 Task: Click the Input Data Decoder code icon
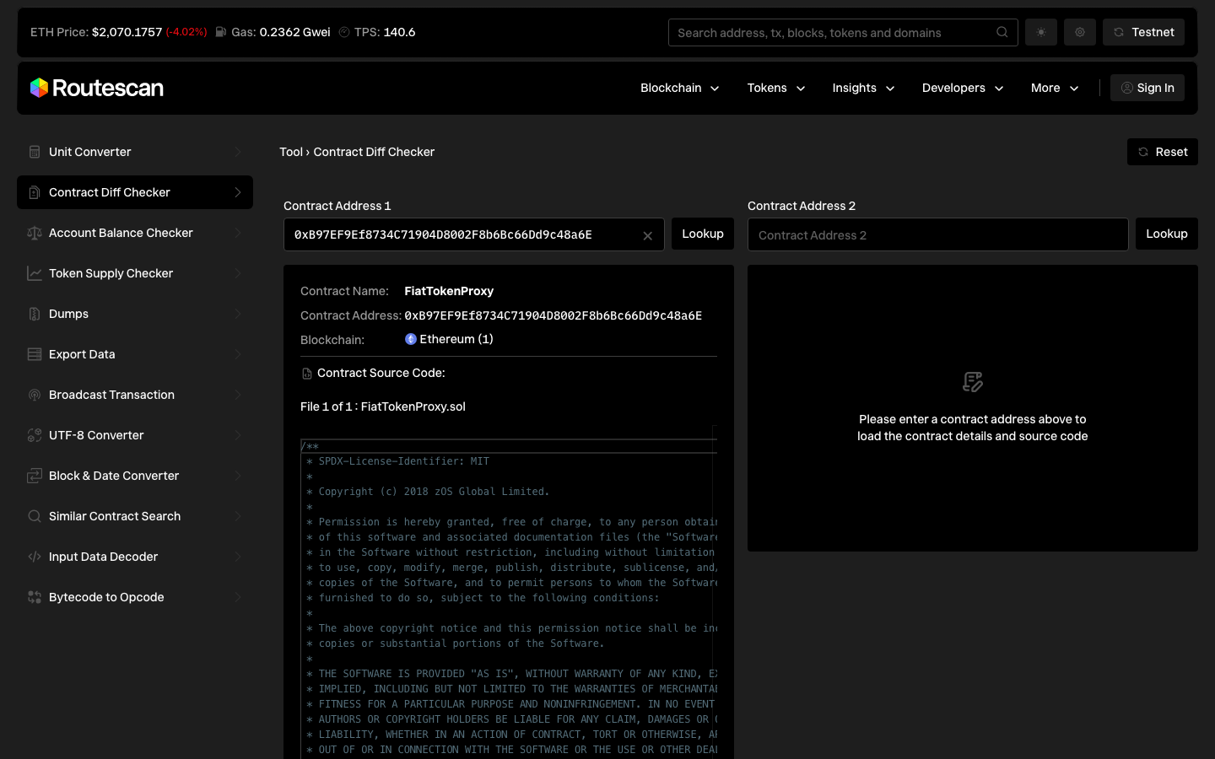click(x=35, y=557)
